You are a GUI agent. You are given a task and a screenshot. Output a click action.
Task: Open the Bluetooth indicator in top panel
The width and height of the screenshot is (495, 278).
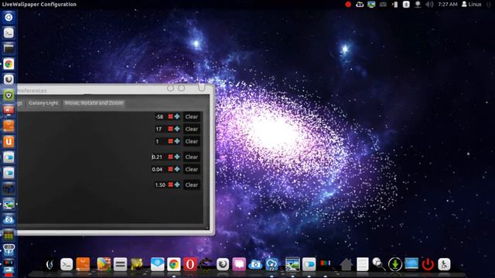click(406, 5)
